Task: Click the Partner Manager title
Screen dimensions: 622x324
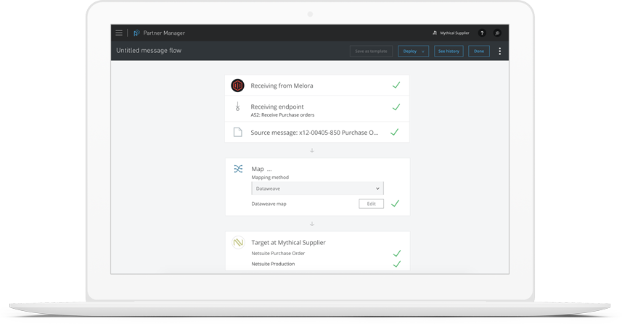Action: pyautogui.click(x=164, y=33)
